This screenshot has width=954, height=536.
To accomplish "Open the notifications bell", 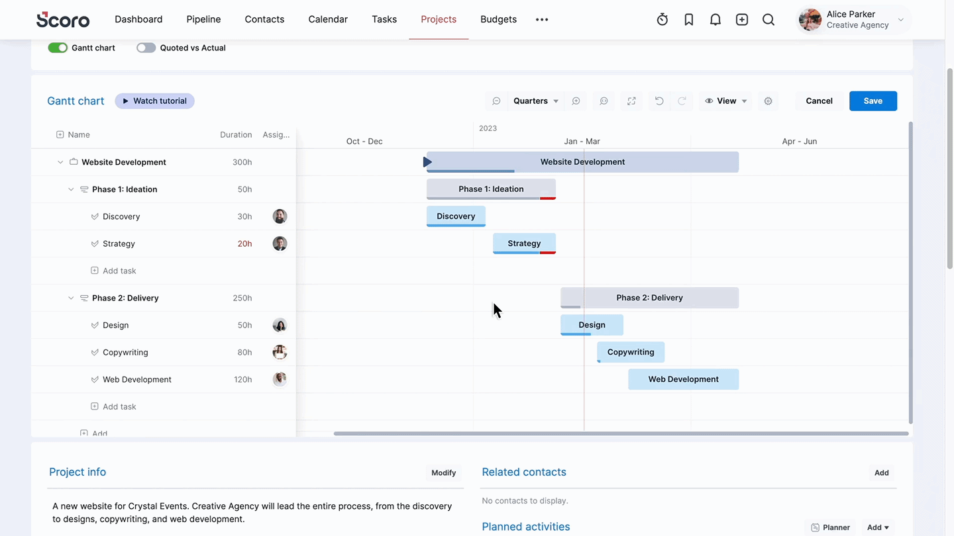I will [715, 20].
